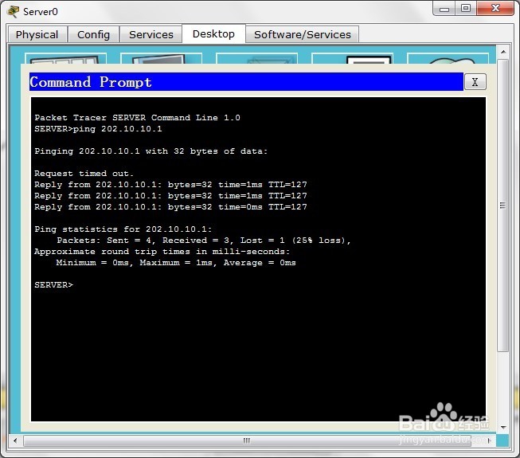Click the vertical scrollbar down arrow
This screenshot has height=458, width=520.
503,427
